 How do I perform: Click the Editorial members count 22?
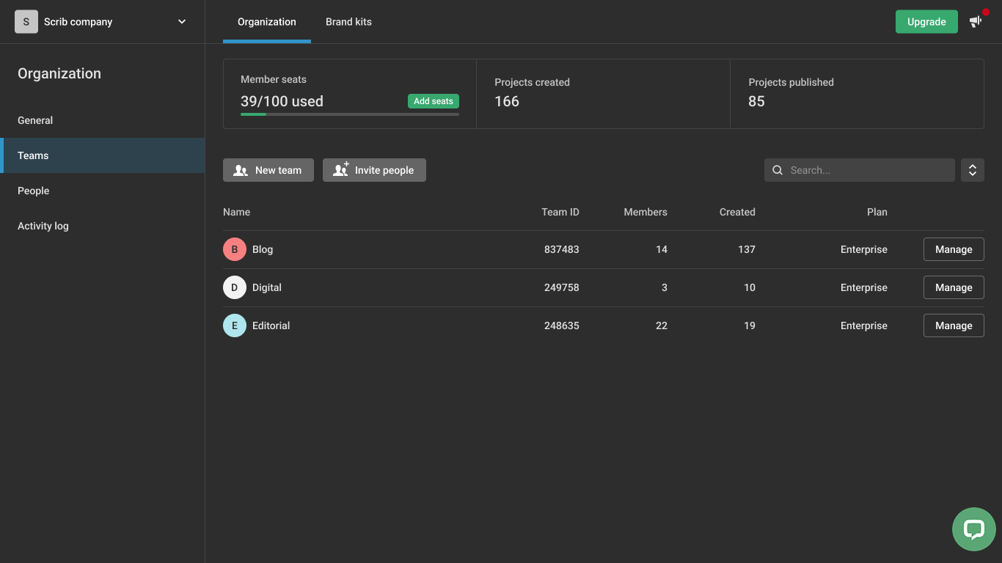click(662, 325)
